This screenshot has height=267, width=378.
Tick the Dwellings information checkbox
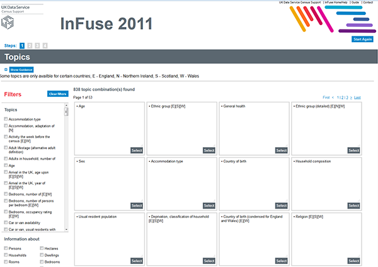point(42,254)
